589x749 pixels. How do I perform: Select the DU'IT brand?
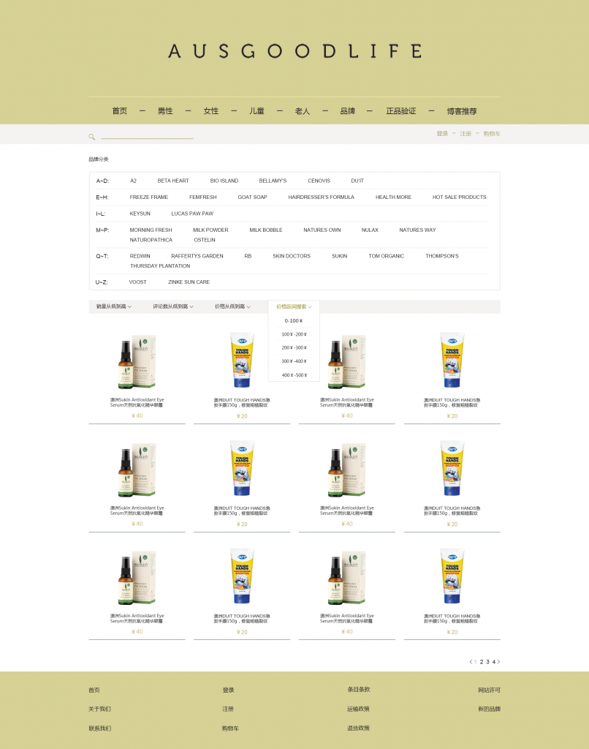[357, 181]
